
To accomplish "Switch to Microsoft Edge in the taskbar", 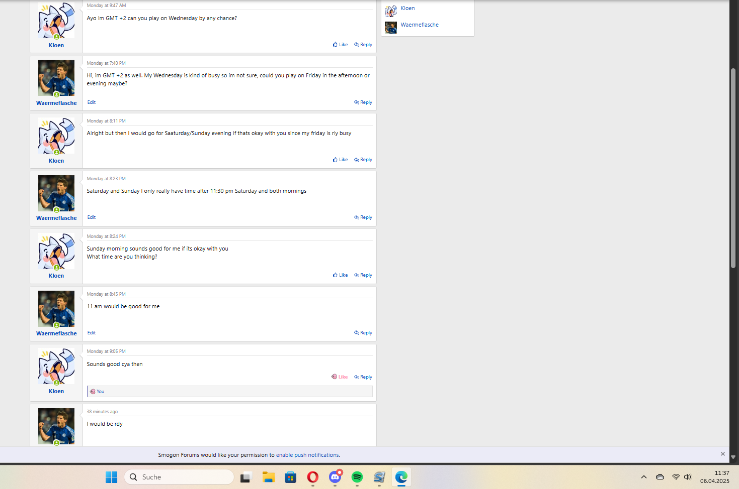I will coord(401,477).
